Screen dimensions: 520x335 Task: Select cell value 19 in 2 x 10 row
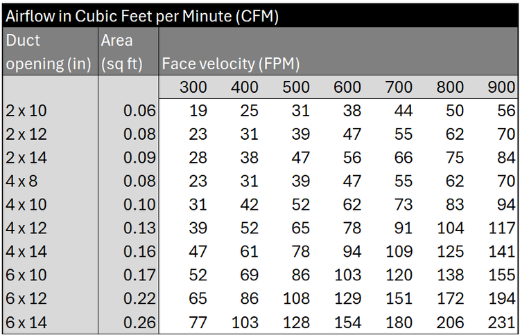click(198, 111)
